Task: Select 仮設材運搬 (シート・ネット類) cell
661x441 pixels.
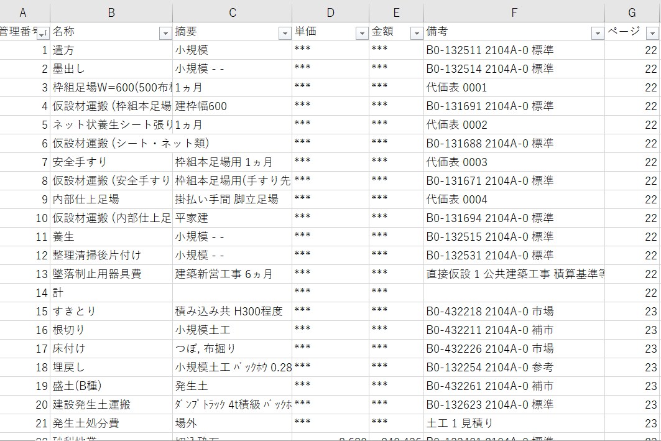Action: click(x=111, y=143)
